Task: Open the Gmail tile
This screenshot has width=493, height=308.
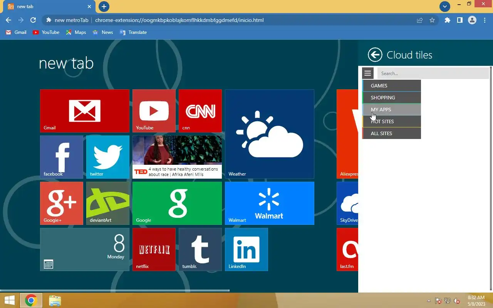Action: click(85, 111)
